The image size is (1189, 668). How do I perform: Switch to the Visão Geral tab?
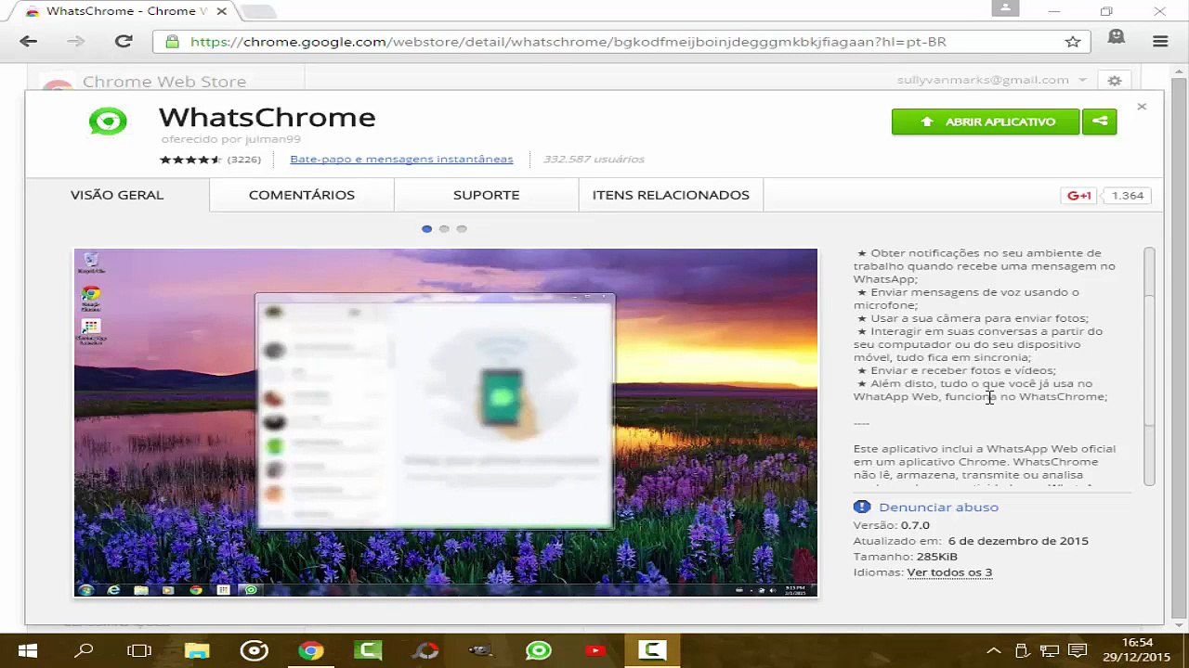coord(117,195)
